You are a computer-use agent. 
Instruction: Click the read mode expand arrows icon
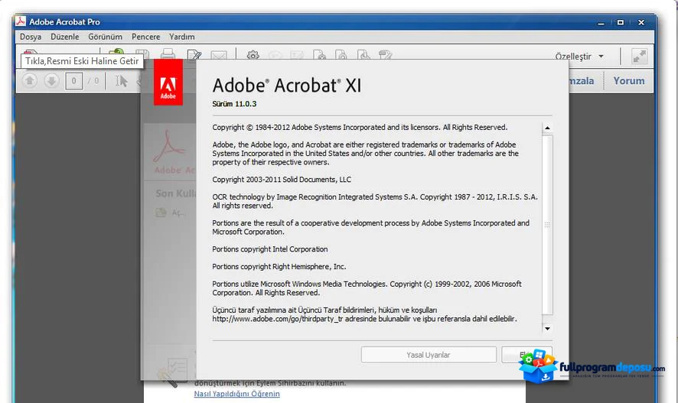pos(639,56)
